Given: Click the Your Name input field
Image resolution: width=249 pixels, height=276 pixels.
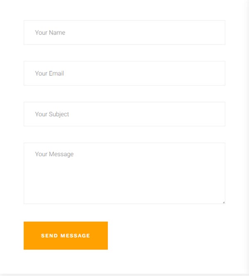Looking at the screenshot, I should (124, 32).
